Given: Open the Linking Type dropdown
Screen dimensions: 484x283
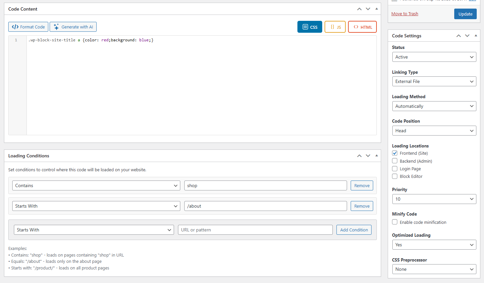Looking at the screenshot, I should click(434, 81).
